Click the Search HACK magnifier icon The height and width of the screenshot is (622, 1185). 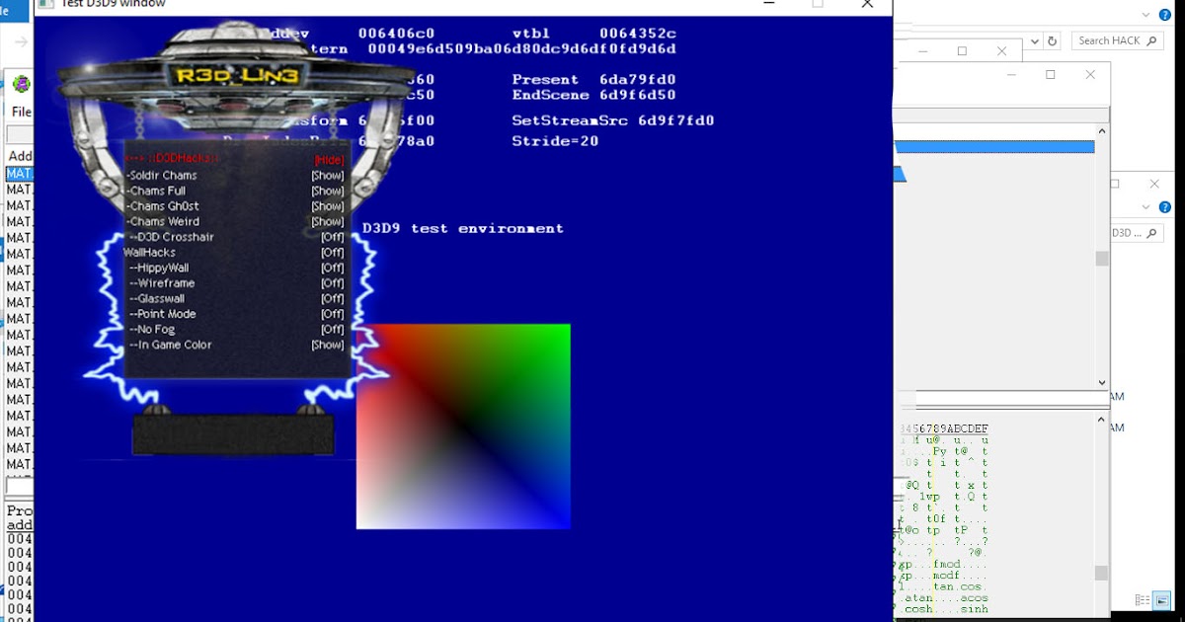[1151, 40]
